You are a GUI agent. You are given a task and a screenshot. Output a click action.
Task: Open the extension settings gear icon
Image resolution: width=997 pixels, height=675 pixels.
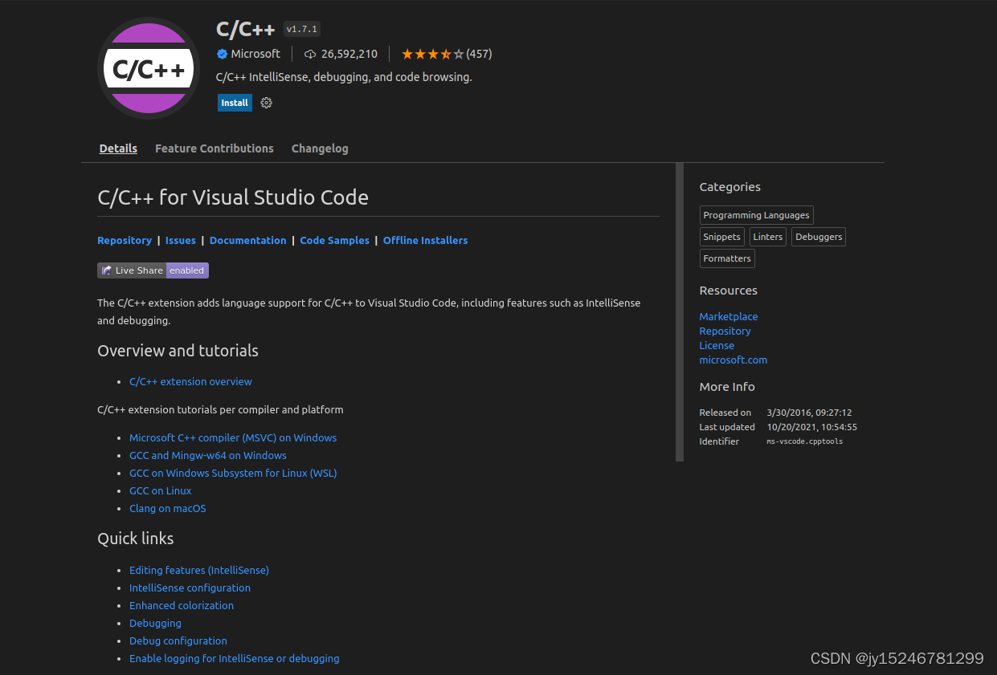(x=267, y=103)
